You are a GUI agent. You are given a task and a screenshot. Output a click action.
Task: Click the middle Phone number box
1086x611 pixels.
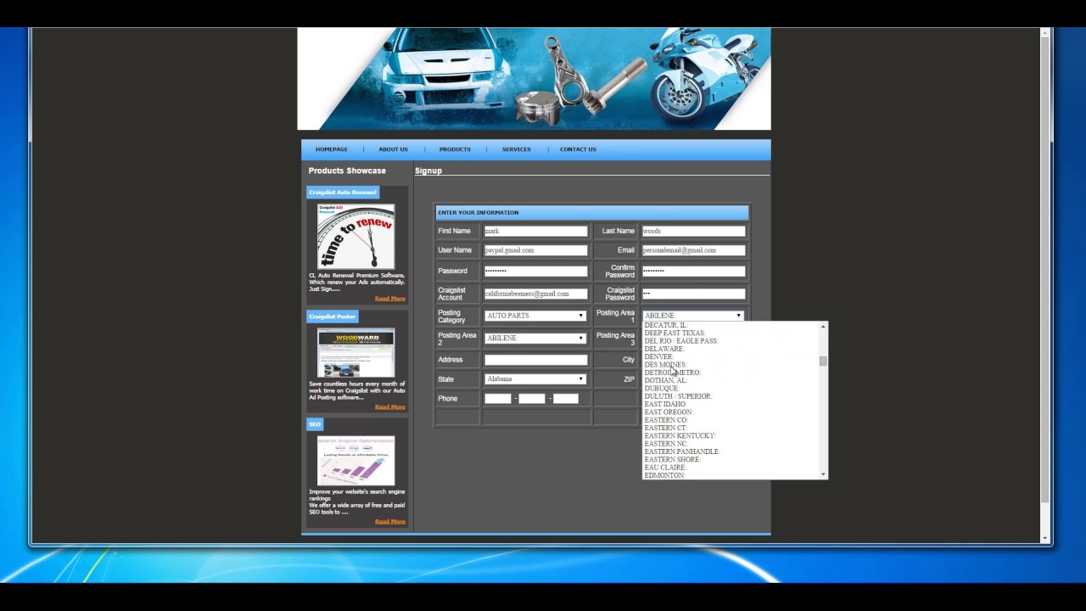pos(532,399)
